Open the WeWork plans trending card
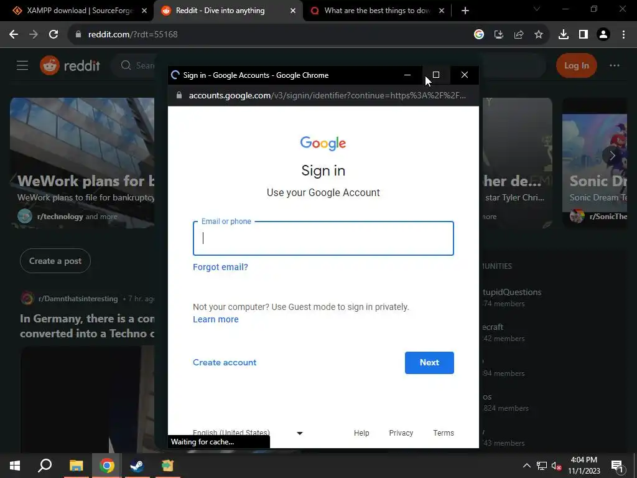Viewport: 637px width, 478px height. coord(82,162)
